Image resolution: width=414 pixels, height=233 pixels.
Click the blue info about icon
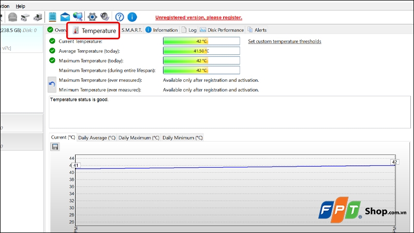click(132, 17)
